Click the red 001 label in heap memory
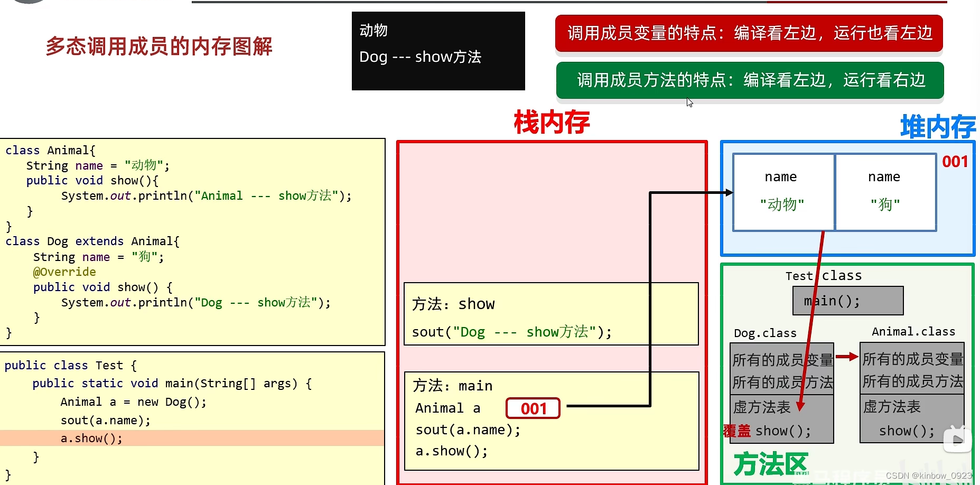This screenshot has height=485, width=980. coord(955,162)
